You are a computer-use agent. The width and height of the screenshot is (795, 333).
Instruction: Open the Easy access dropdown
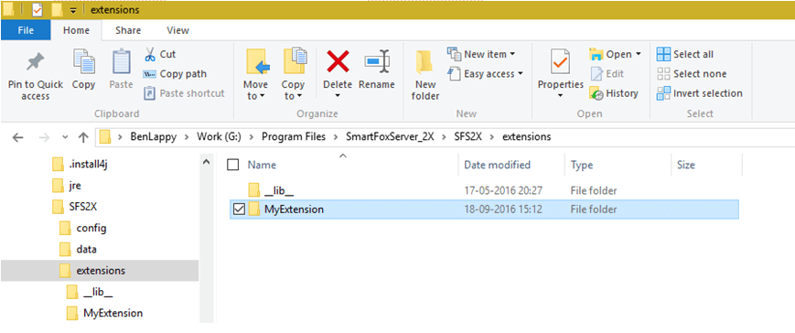(x=485, y=74)
